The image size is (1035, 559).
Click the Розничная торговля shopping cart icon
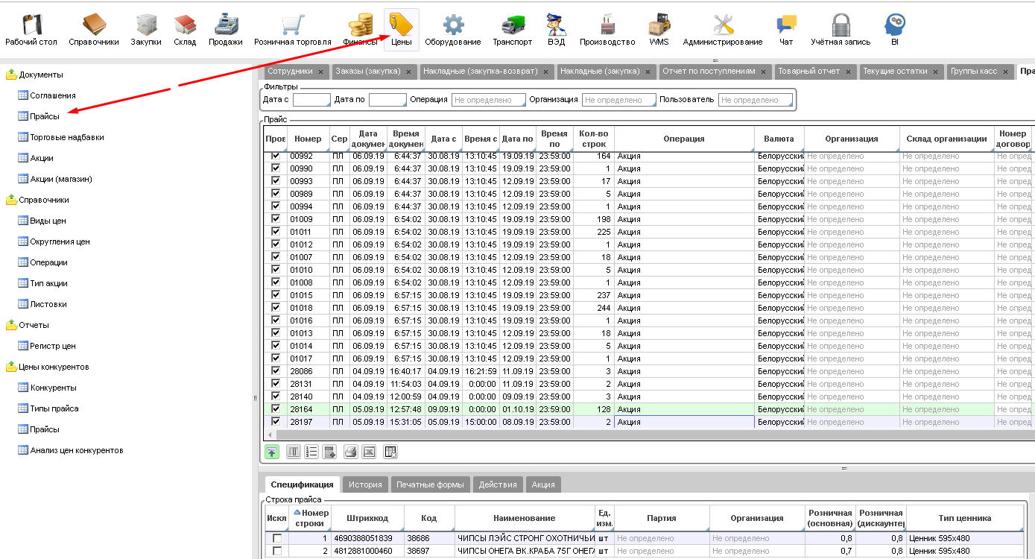coord(292,26)
